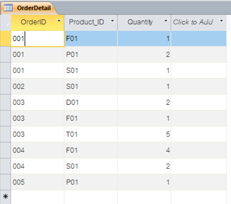The height and width of the screenshot is (204, 231).
Task: Select row selector for 003 D01 record
Action: 6,102
